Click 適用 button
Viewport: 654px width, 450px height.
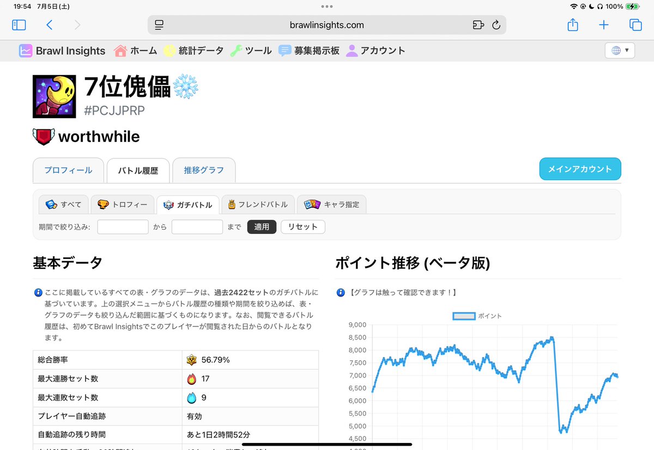(262, 227)
